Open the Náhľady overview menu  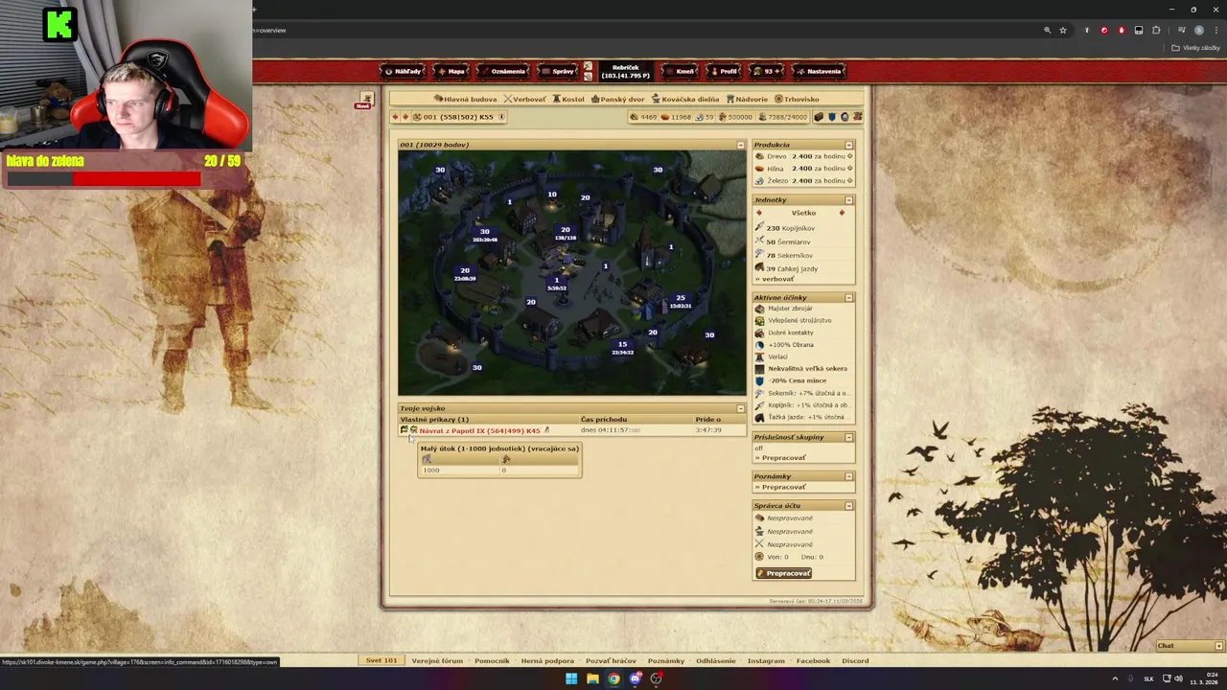[x=403, y=71]
